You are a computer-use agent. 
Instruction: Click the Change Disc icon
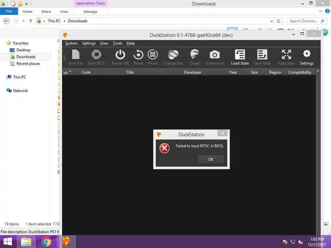coord(173,57)
